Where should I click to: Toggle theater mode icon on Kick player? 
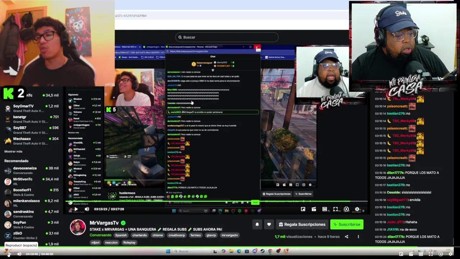pyautogui.click(x=325, y=209)
